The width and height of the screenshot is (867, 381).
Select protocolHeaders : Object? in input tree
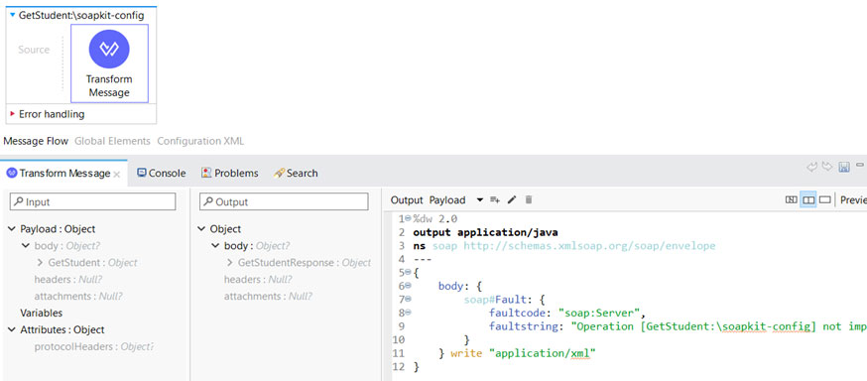[93, 346]
